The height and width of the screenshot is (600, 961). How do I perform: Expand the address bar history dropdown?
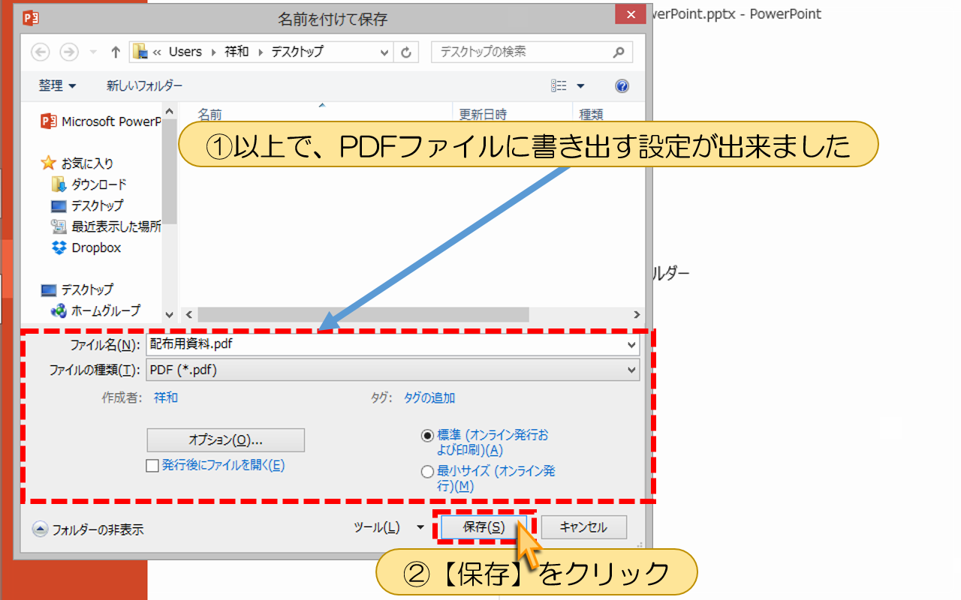(x=385, y=52)
